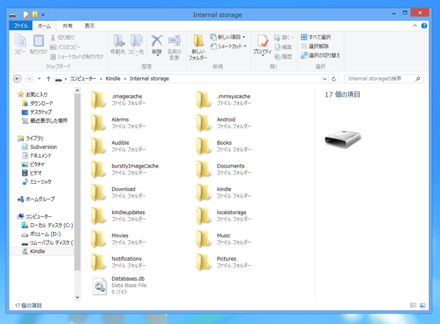This screenshot has height=324, width=440.
Task: Switch to the Share (共有) tab
Action: [67, 26]
